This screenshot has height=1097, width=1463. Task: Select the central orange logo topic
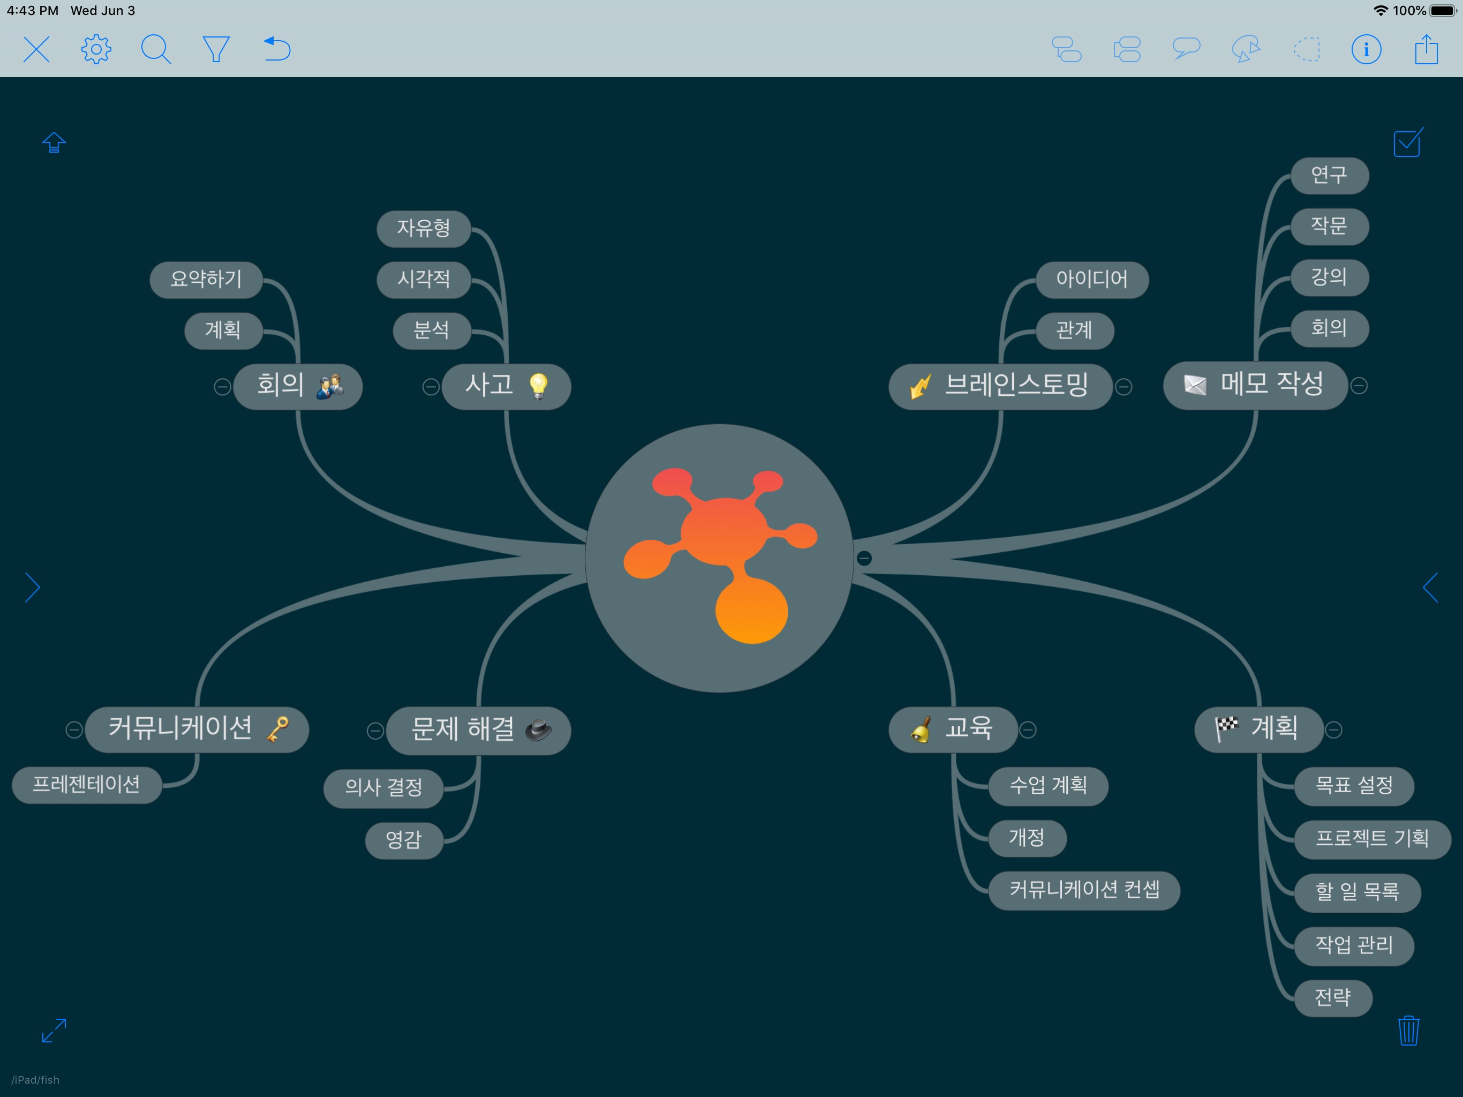[719, 558]
